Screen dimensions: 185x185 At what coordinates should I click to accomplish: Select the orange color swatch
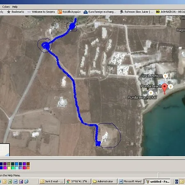coord(28,168)
